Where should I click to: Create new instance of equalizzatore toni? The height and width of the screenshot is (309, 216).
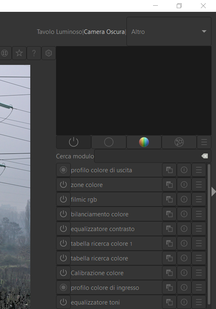pyautogui.click(x=169, y=302)
